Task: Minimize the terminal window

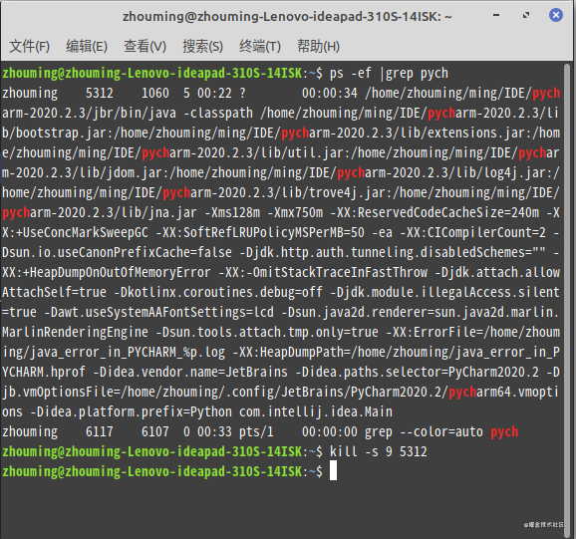Action: 496,15
